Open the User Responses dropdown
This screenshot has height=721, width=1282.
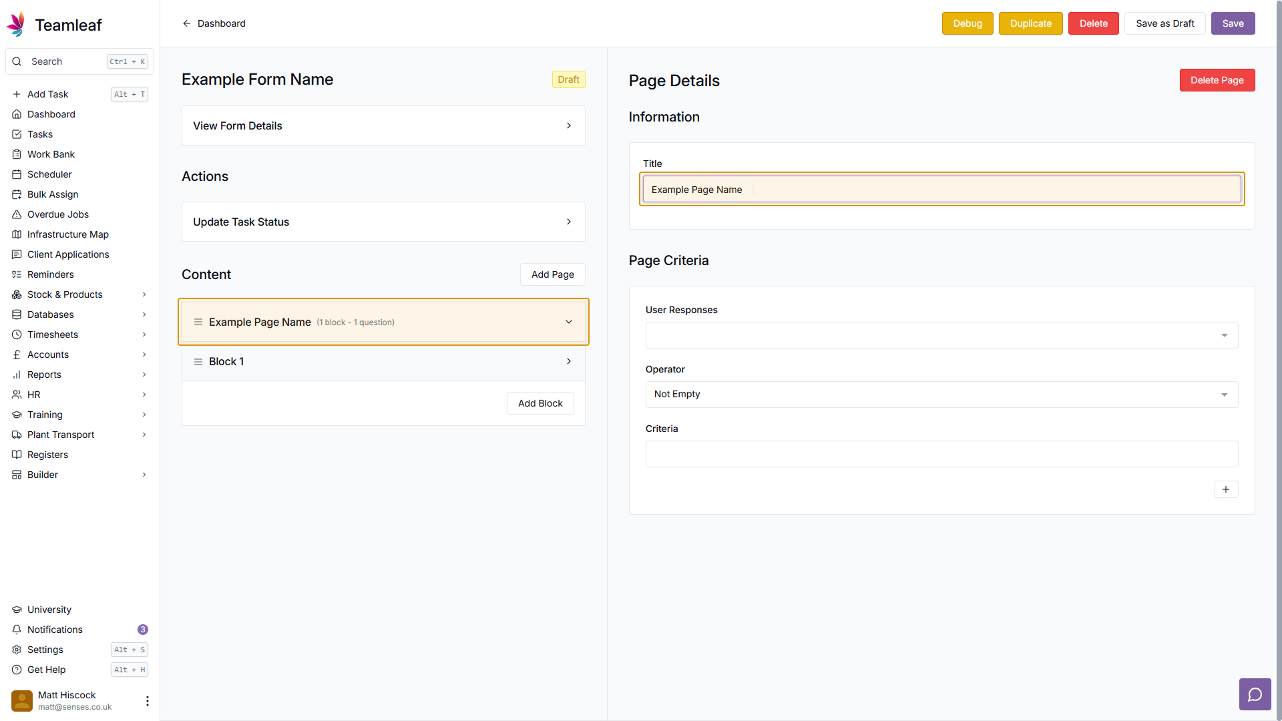941,335
